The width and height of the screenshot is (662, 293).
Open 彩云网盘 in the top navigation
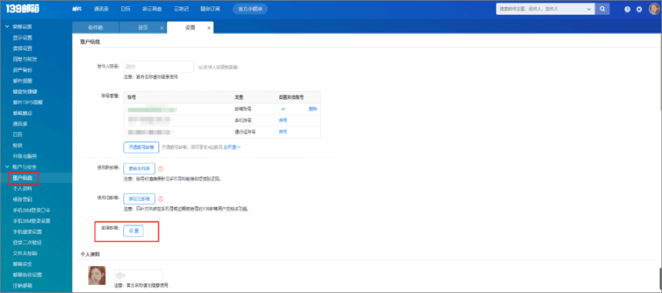(x=152, y=9)
